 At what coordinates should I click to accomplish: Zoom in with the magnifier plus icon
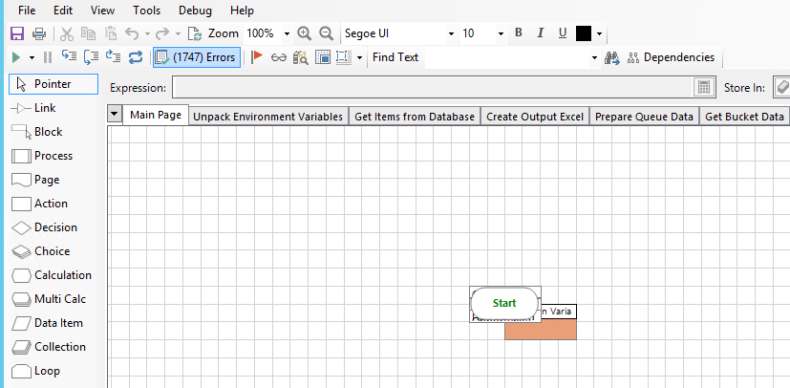click(305, 33)
